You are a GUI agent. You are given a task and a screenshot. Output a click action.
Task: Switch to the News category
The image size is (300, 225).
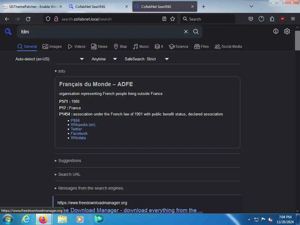99,47
